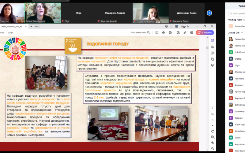Zoom out of the PDF page
Screen dimensions: 245x153
click(213, 148)
